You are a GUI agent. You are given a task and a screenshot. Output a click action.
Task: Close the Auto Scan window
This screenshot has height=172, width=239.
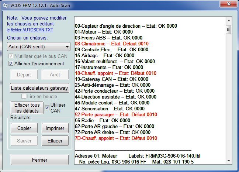coord(228,4)
